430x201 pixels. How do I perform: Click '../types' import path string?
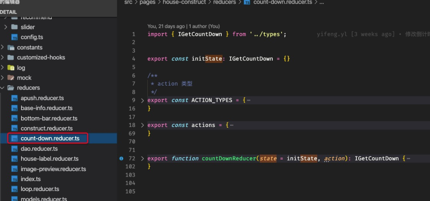[x=266, y=34]
